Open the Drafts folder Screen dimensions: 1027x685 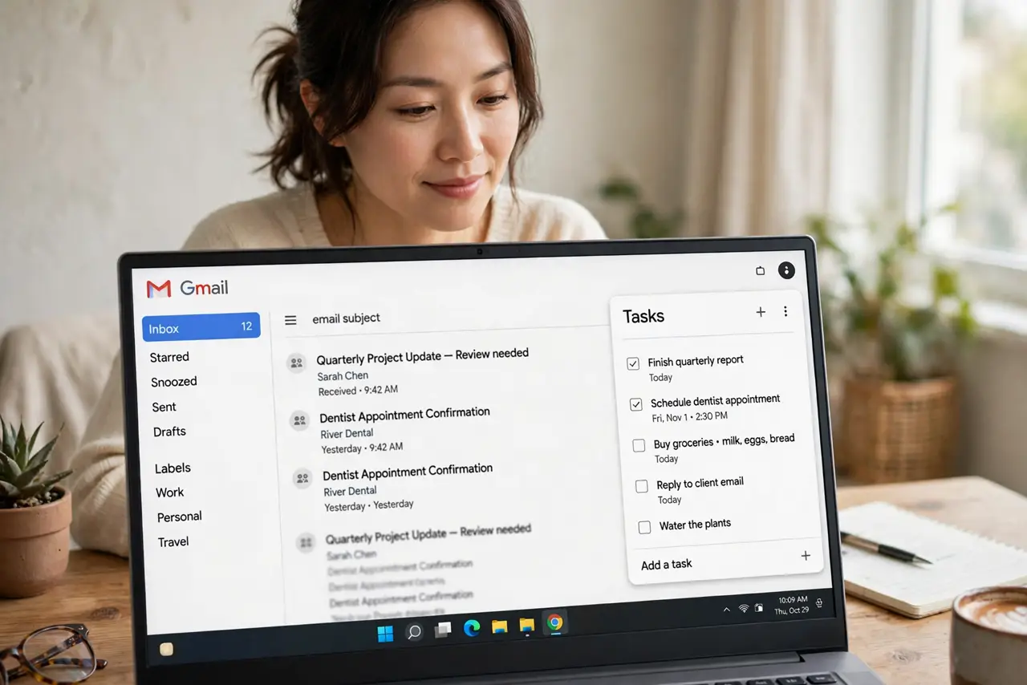[x=169, y=432]
